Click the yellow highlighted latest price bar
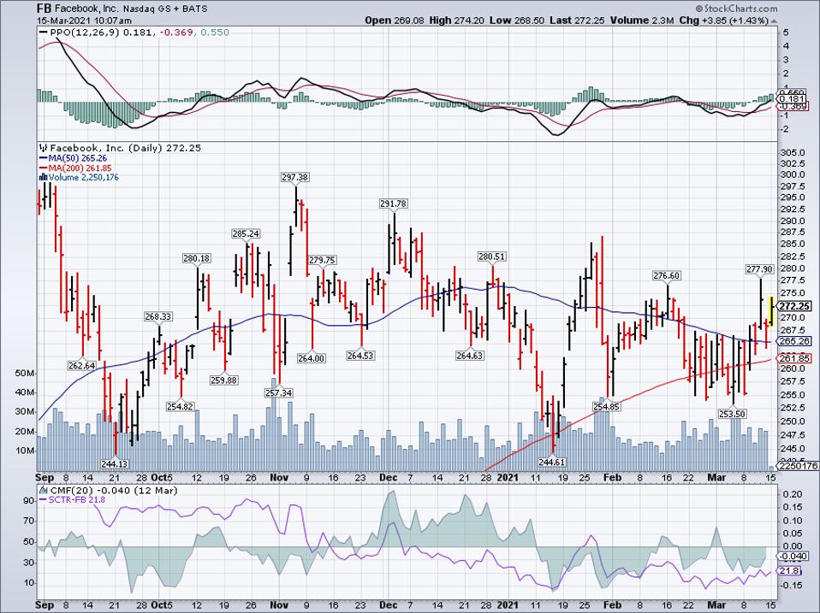Screen dimensions: 820x613 (x=771, y=310)
